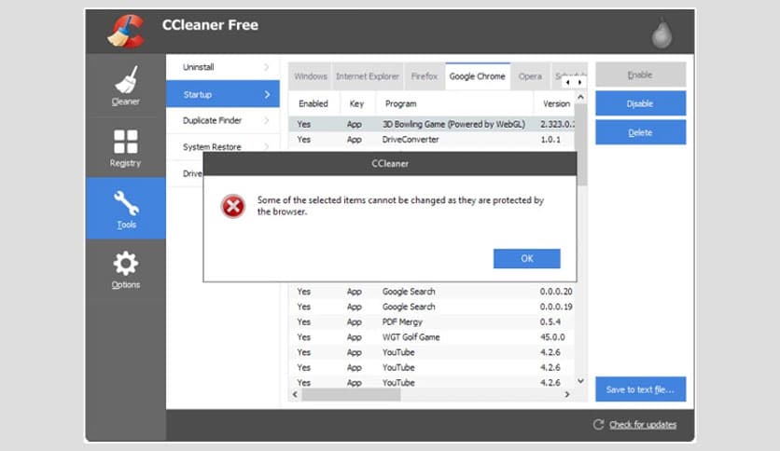Switch to the Internet Explorer tab
Viewport: 780px width, 451px height.
(x=368, y=76)
